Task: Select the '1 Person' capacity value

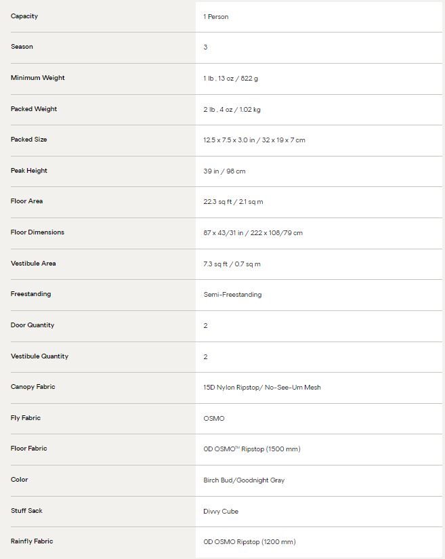Action: click(216, 17)
